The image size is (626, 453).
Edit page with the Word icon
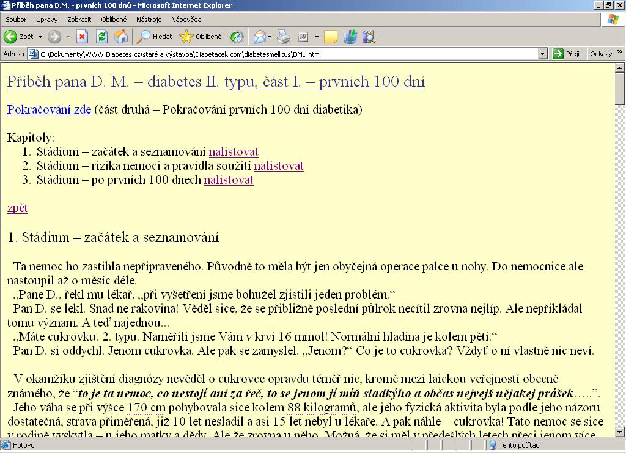pyautogui.click(x=303, y=37)
